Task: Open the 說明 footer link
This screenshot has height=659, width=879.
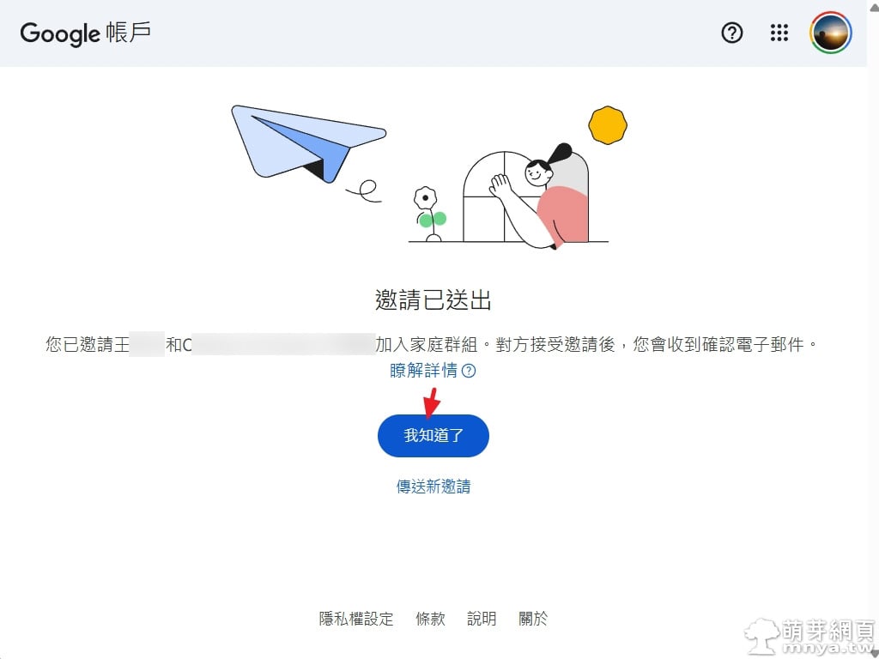Action: 482,619
